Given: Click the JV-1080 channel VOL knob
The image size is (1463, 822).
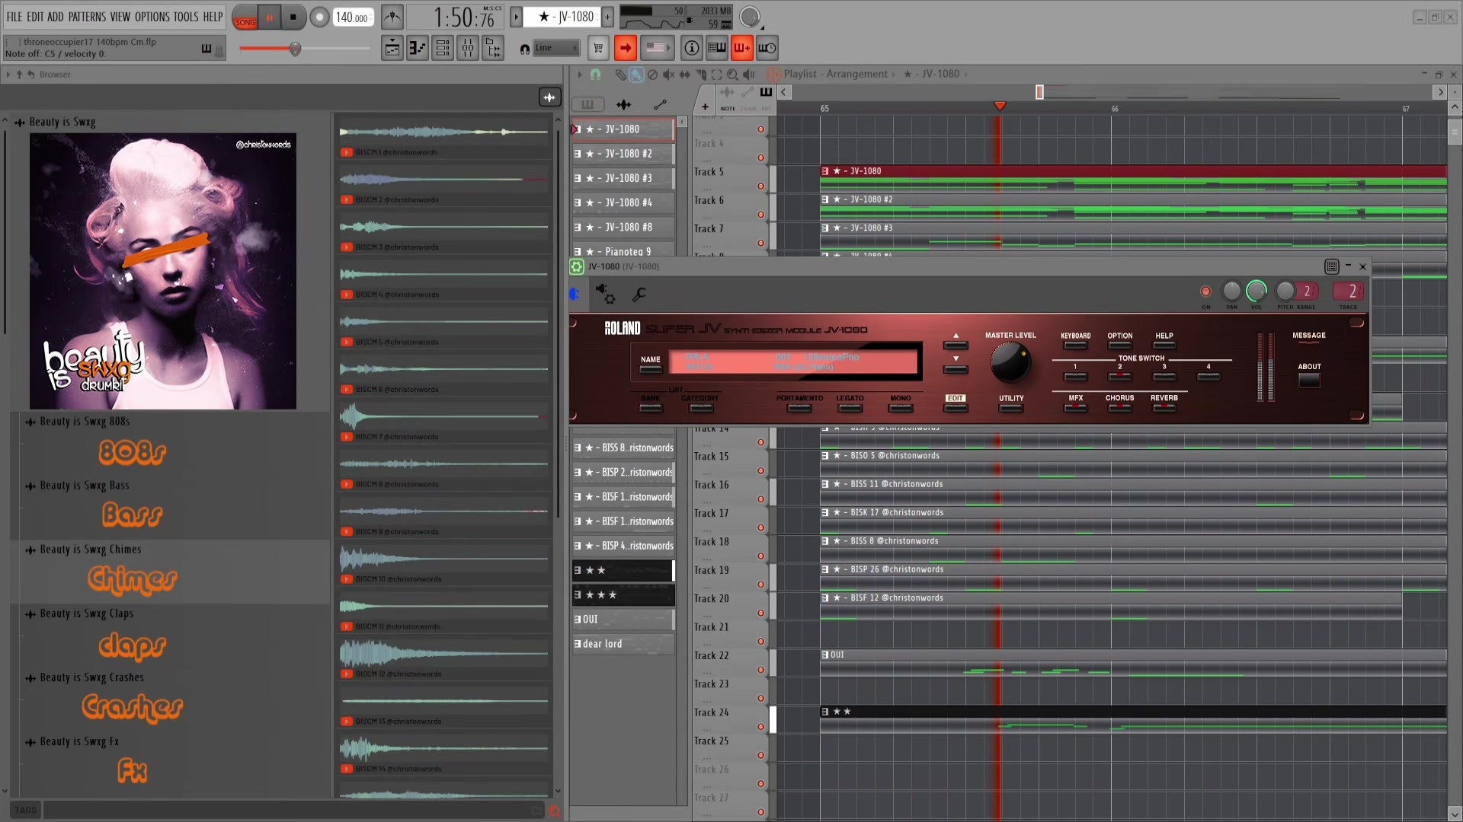Looking at the screenshot, I should click(1256, 292).
